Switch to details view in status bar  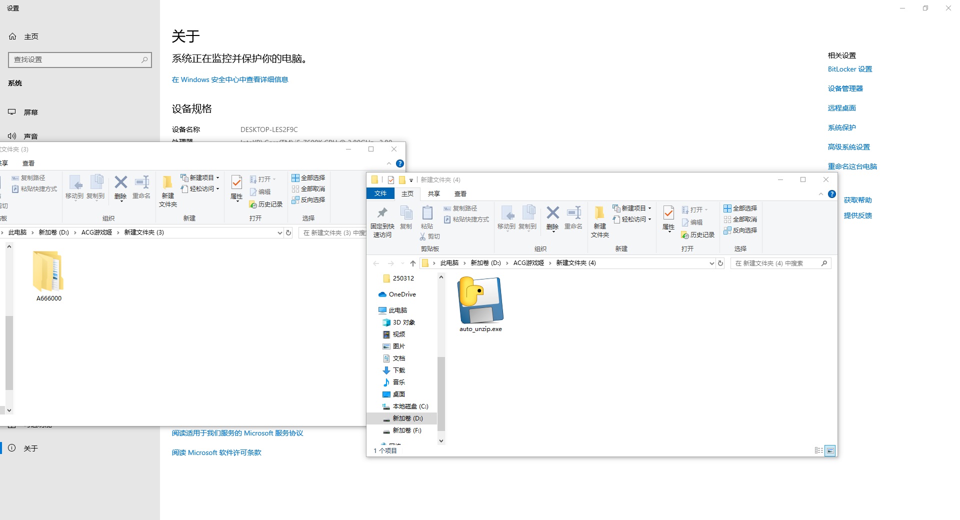click(818, 450)
